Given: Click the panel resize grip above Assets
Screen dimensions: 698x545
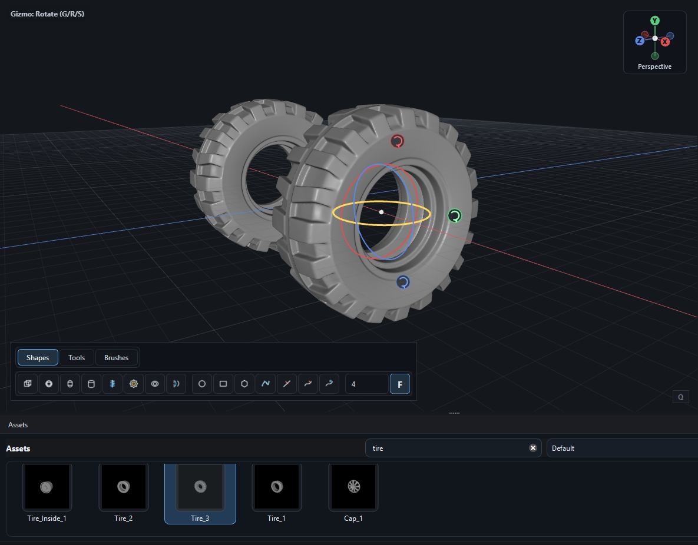Looking at the screenshot, I should (x=455, y=413).
